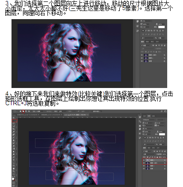Switch to 图层 tab in lower Layers panel
Image resolution: width=183 pixels, height=187 pixels.
[x=144, y=148]
